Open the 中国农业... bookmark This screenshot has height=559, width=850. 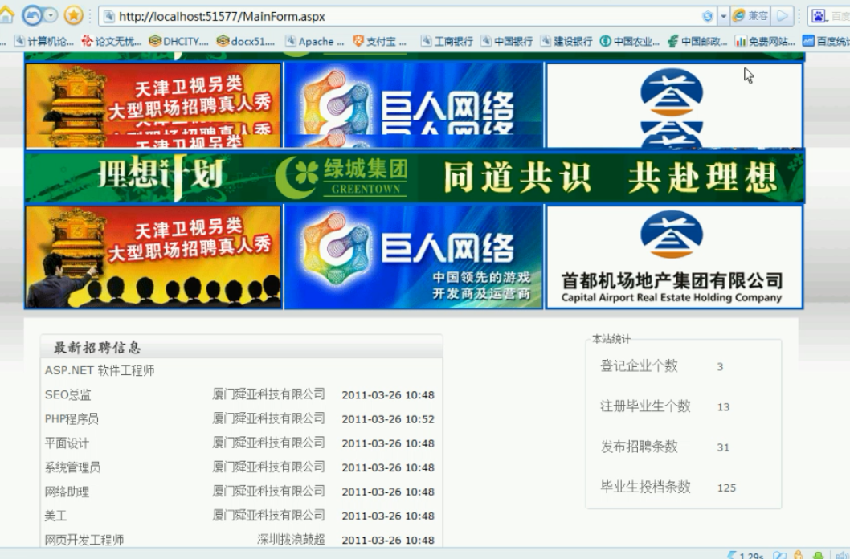point(630,41)
